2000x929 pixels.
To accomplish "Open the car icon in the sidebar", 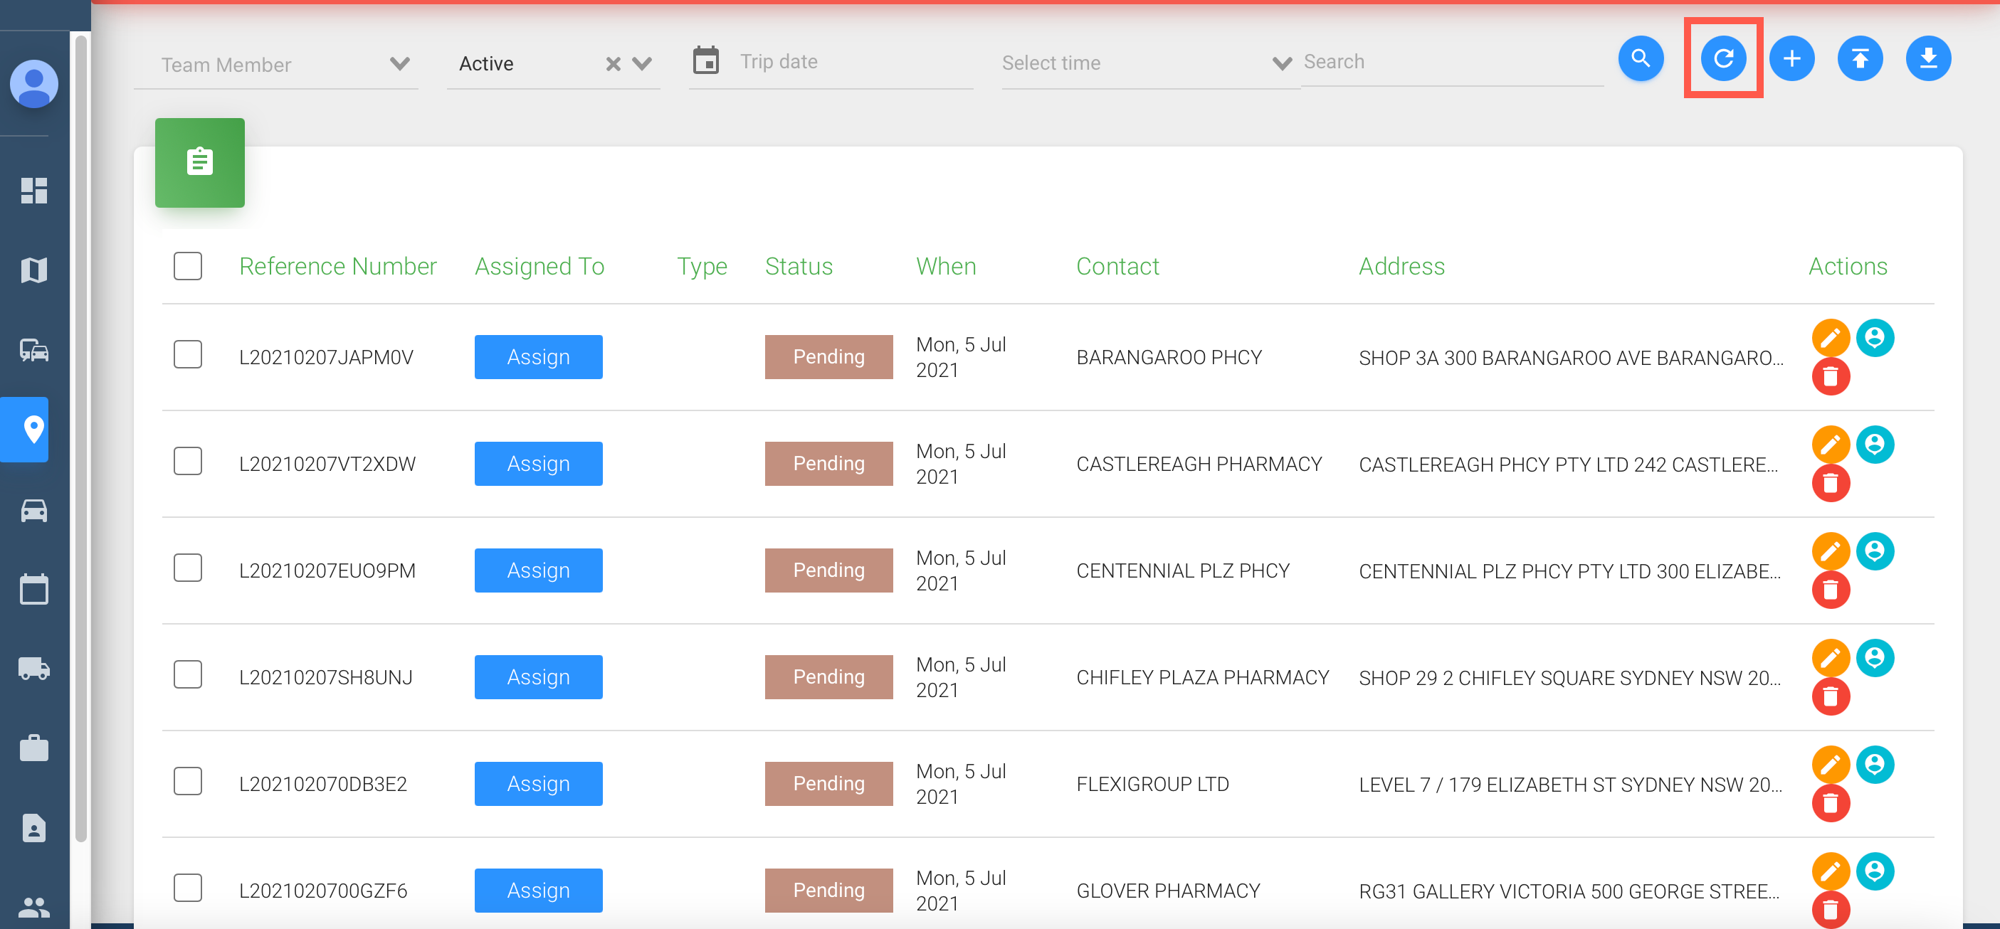I will click(x=34, y=510).
